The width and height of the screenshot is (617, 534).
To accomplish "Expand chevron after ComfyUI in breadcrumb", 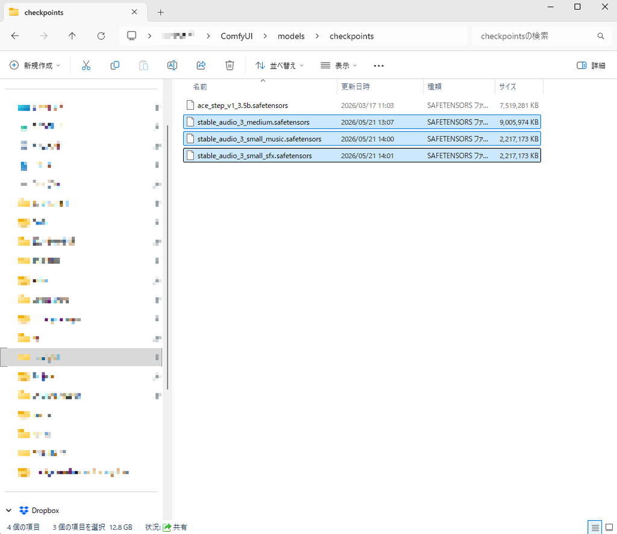I will click(x=265, y=36).
